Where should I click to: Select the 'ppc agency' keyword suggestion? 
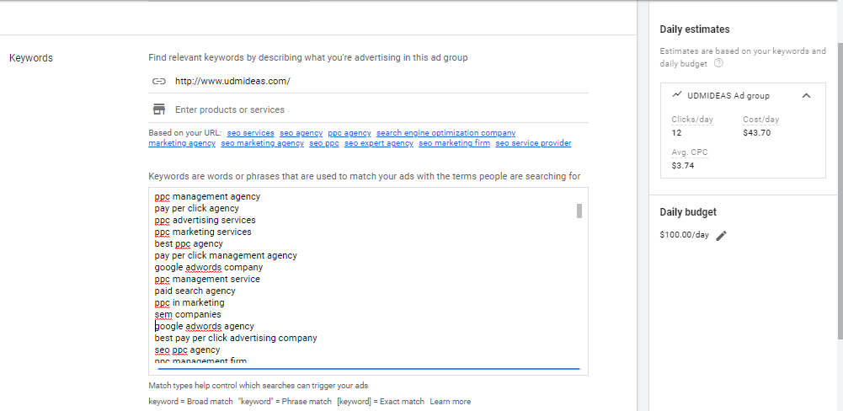coord(349,133)
